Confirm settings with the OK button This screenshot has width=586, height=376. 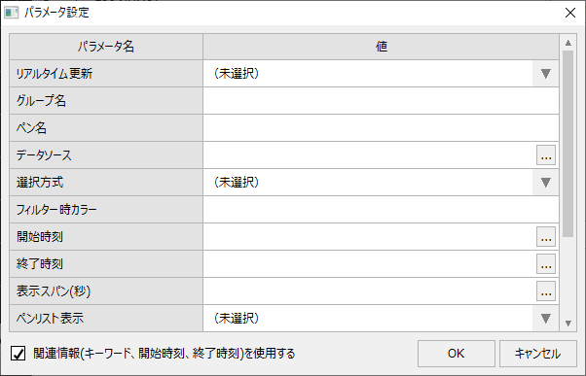click(457, 354)
